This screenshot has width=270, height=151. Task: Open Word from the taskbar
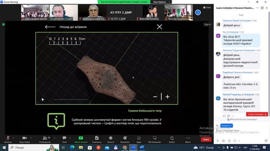click(x=142, y=147)
